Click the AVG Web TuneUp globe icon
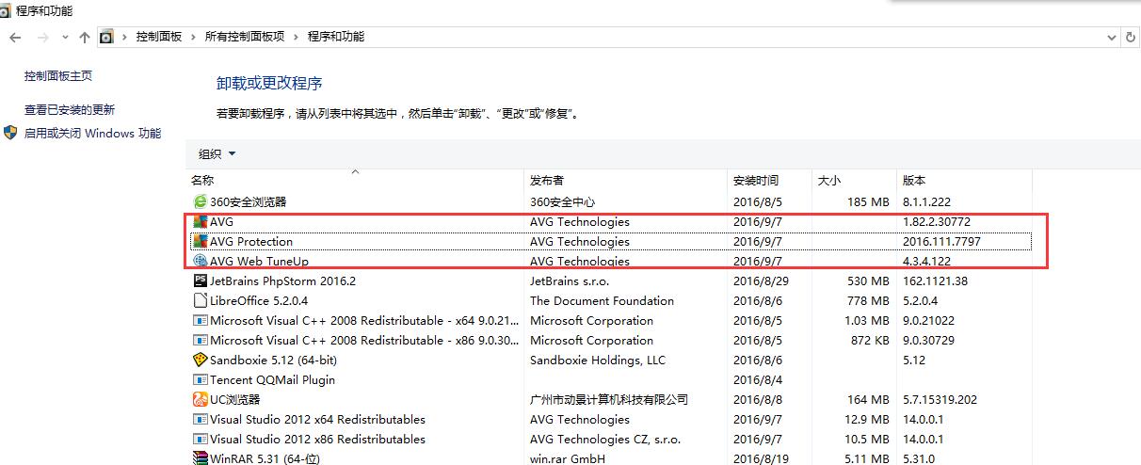 (200, 262)
